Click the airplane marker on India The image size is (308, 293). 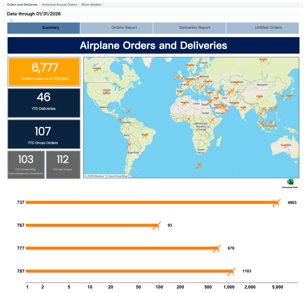pyautogui.click(x=243, y=108)
